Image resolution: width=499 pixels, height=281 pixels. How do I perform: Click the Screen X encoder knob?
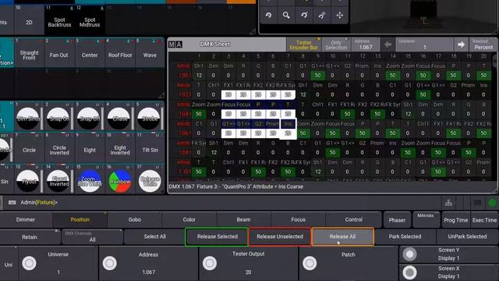409,272
